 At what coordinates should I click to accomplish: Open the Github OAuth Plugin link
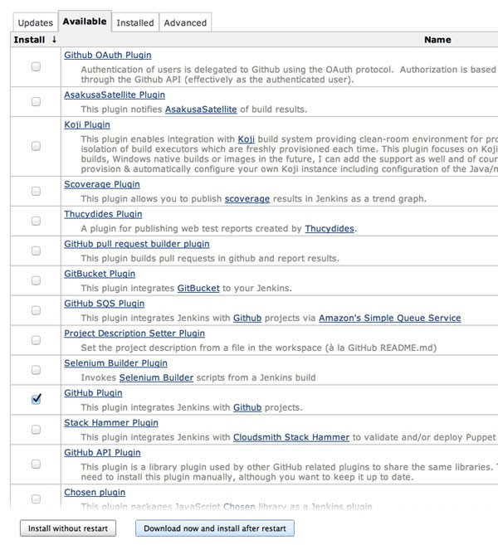coord(107,56)
